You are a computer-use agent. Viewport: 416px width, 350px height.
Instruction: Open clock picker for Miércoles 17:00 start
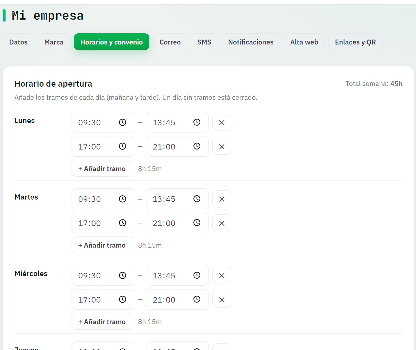(x=123, y=299)
